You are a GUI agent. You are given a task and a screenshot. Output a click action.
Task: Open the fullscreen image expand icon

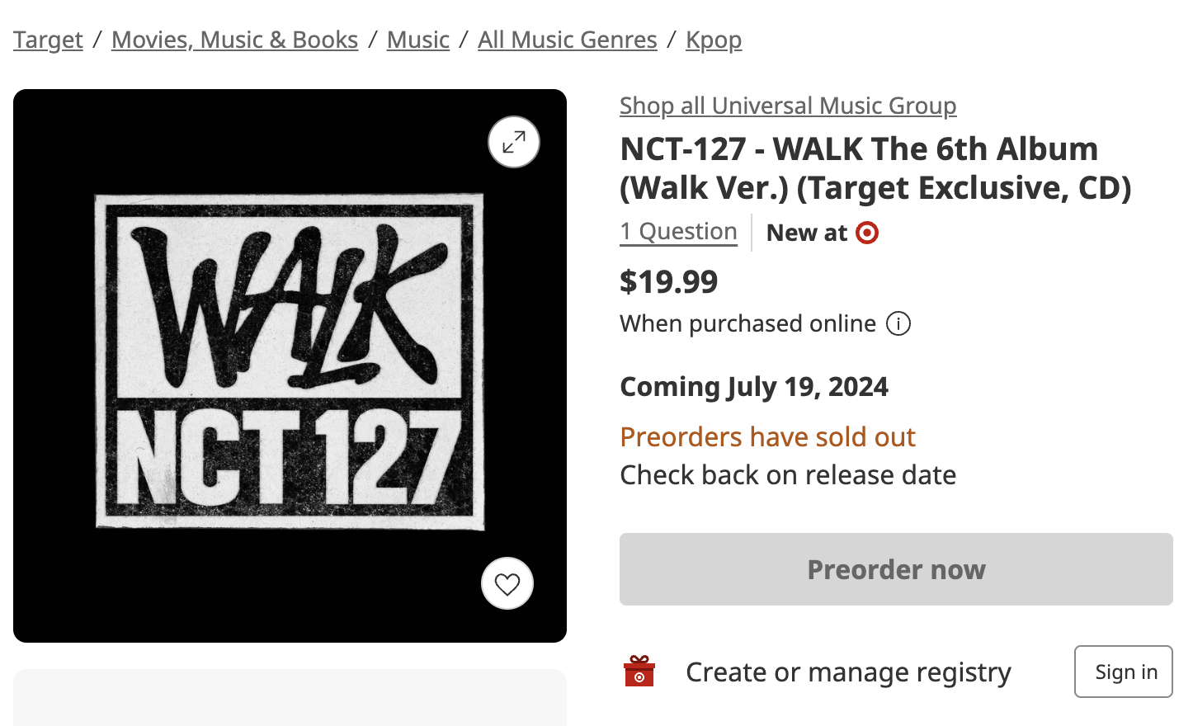click(x=514, y=142)
